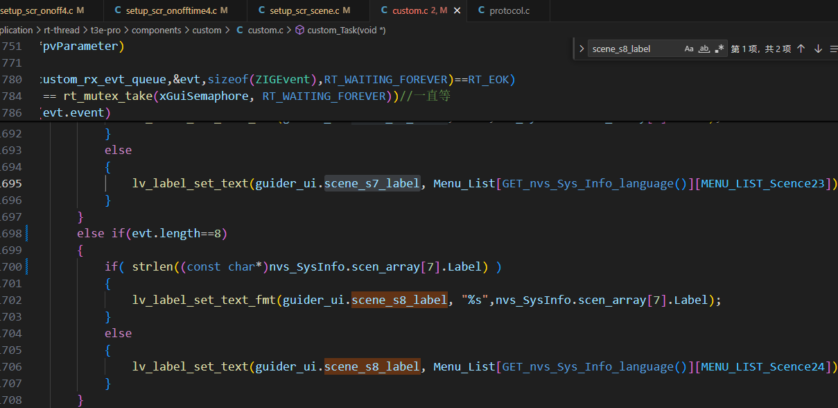Open the components breadcrumb folder
This screenshot has width=838, height=408.
156,30
